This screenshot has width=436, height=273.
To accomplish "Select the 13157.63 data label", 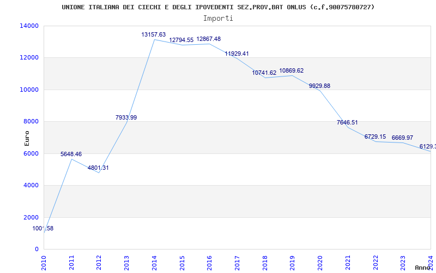I will point(154,34).
